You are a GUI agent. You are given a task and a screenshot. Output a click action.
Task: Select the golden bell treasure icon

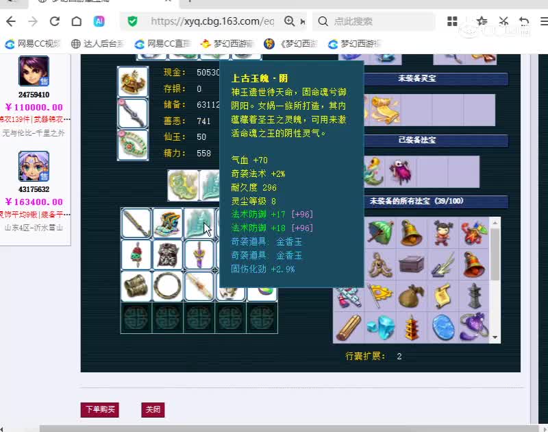(x=410, y=233)
